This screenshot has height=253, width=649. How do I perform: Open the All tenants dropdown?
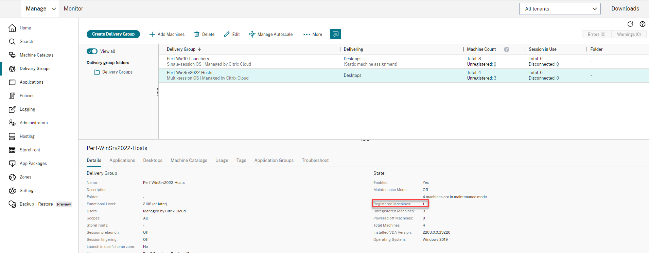click(560, 9)
